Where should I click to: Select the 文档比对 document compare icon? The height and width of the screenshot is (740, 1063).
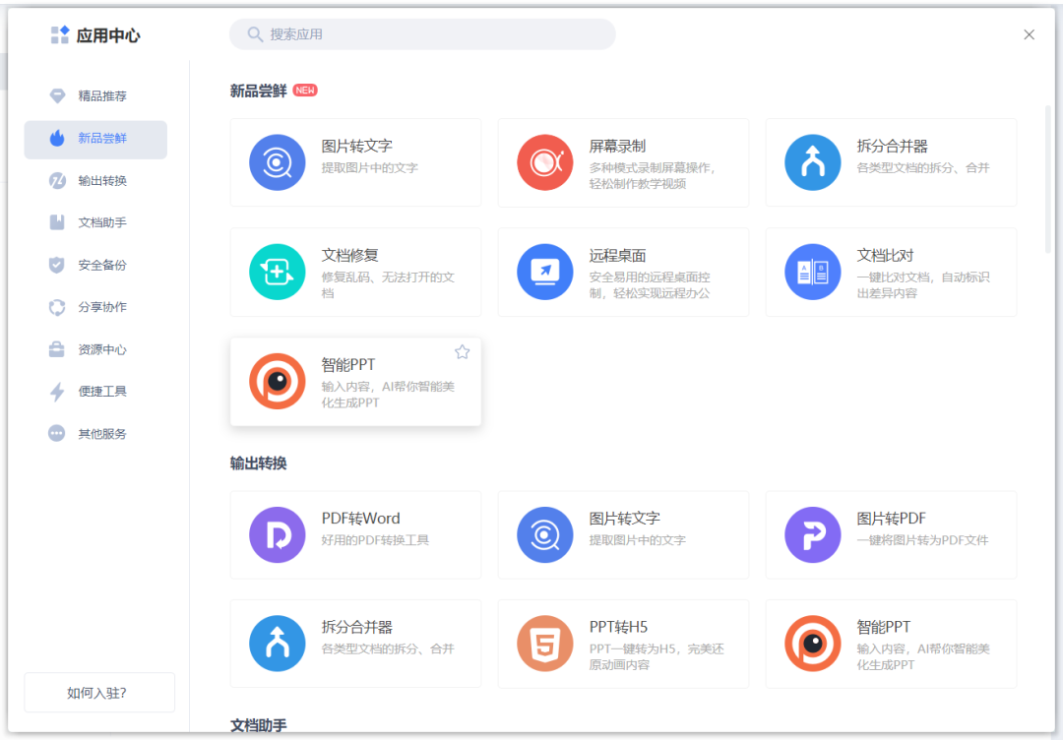813,272
